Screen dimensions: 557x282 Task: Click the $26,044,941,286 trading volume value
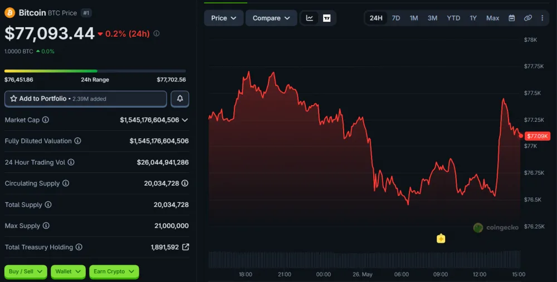point(163,162)
